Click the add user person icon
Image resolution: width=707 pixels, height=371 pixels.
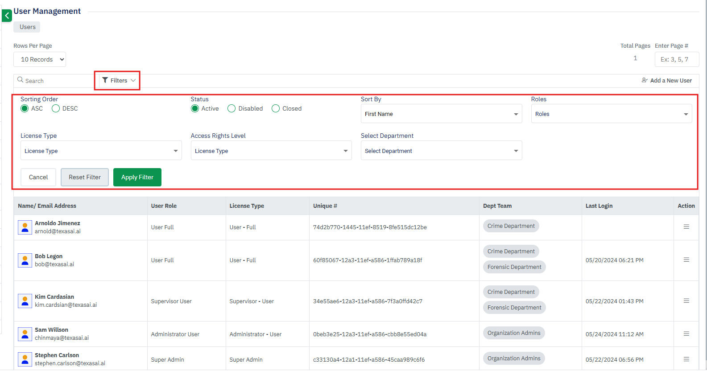click(x=645, y=80)
